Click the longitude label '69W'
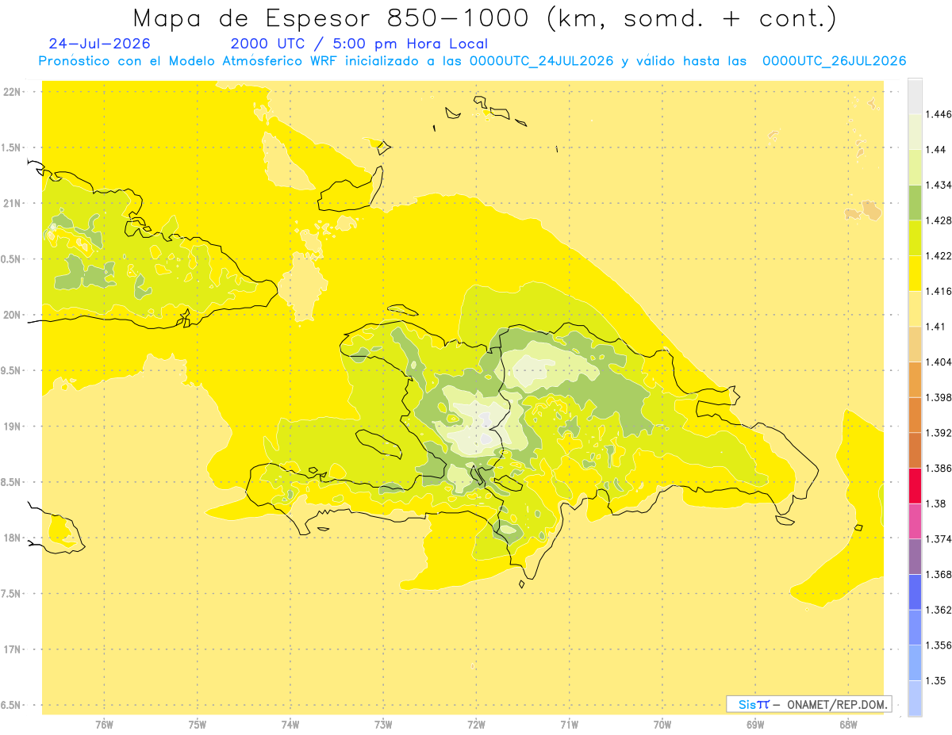The image size is (952, 735). coord(755,724)
